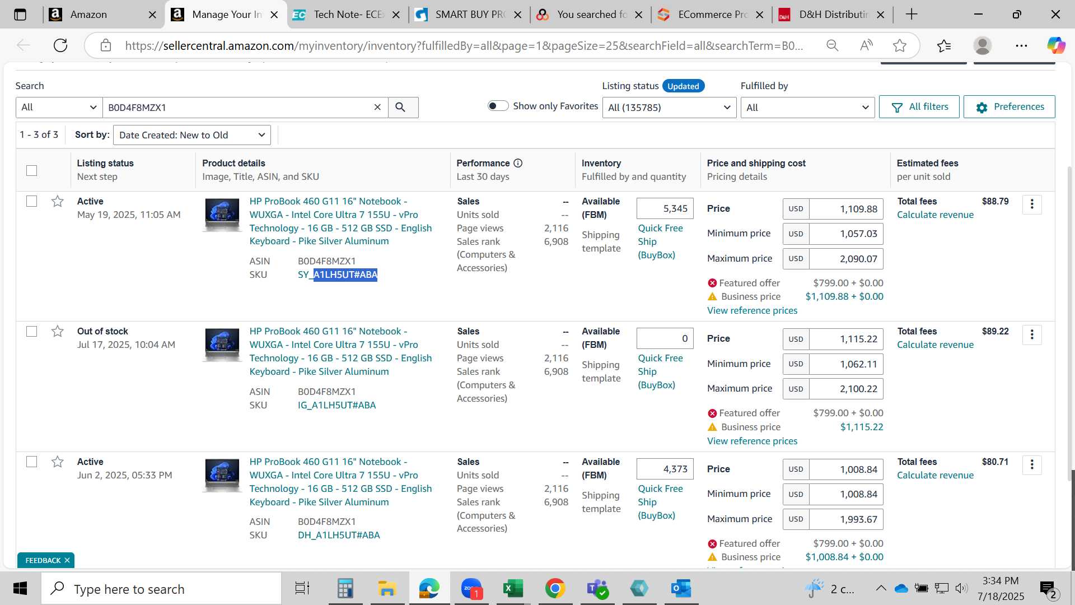Open View reference prices for the SY_A1LH5UT#ABA listing

coord(752,310)
